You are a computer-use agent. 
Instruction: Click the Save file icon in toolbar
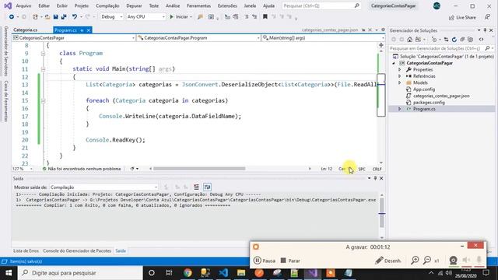pyautogui.click(x=55, y=17)
